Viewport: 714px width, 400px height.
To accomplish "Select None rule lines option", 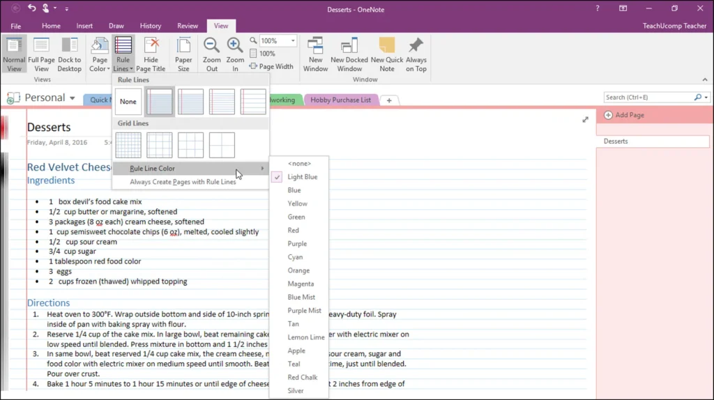I will (128, 102).
